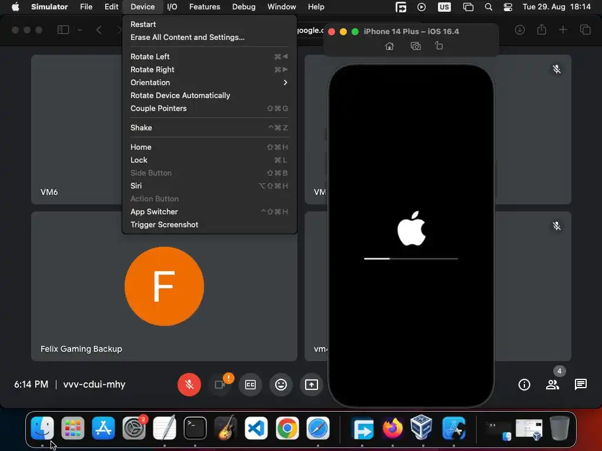Choose Lock in Device menu
Viewport: 602px width, 451px height.
(x=209, y=160)
